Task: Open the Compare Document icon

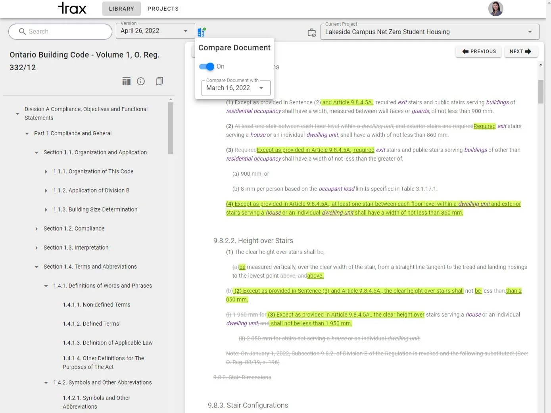Action: (x=201, y=31)
